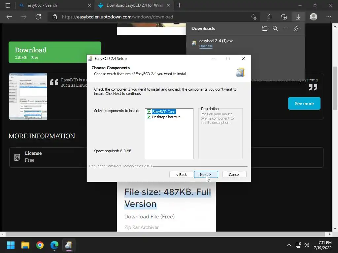
Task: Open File Explorer from the taskbar
Action: click(25, 245)
